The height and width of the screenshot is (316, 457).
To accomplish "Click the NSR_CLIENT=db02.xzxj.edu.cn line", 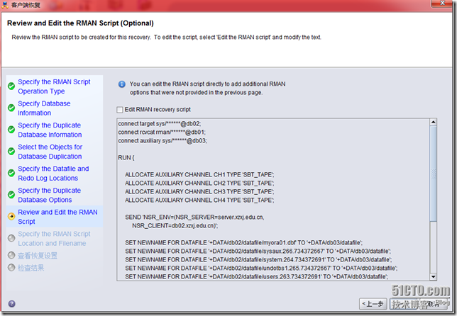I will pyautogui.click(x=175, y=225).
